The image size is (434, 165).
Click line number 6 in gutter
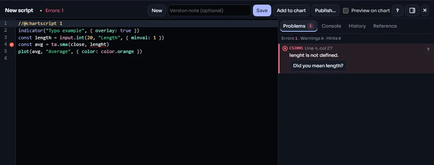click(x=5, y=58)
